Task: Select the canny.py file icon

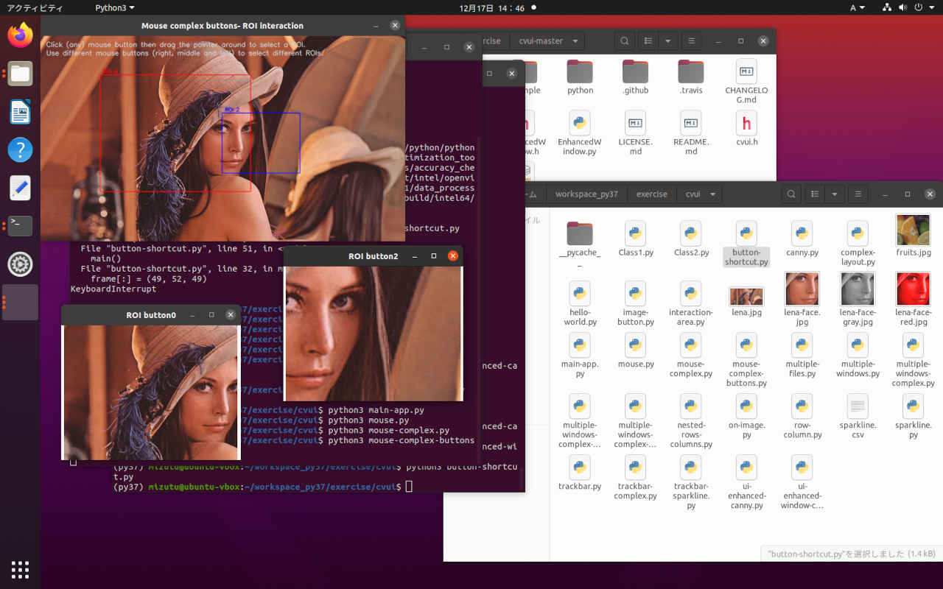Action: tap(802, 233)
